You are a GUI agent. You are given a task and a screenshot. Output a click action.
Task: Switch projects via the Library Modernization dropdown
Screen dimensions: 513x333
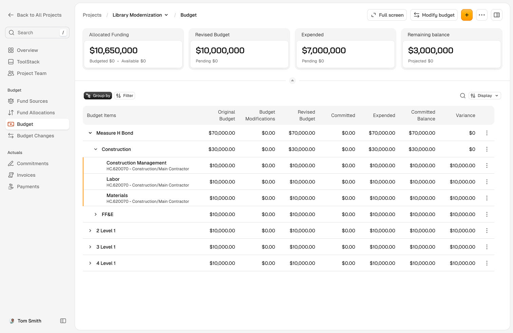(140, 15)
